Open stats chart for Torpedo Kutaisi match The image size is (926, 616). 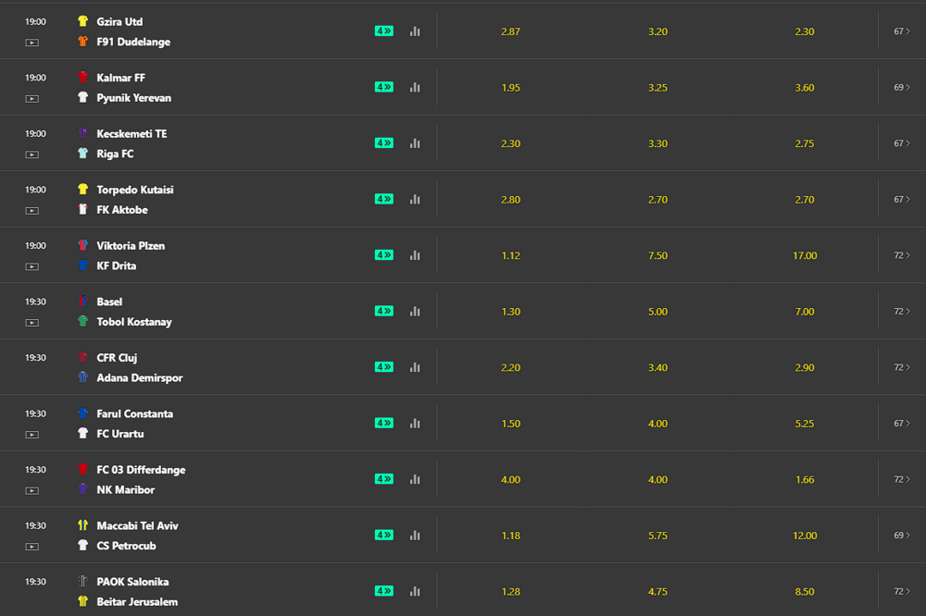coord(415,200)
